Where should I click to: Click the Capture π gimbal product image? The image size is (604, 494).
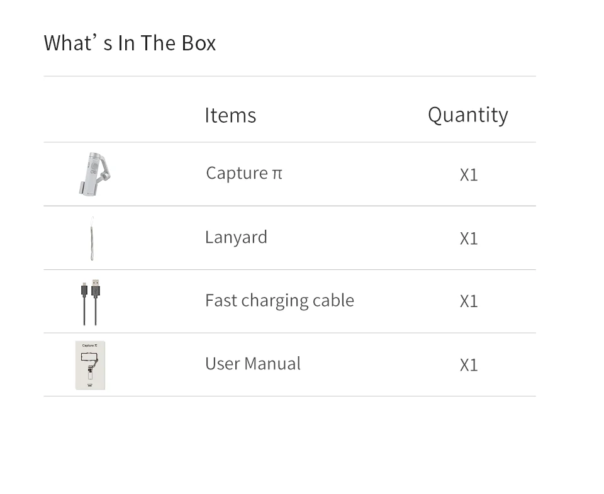94,174
